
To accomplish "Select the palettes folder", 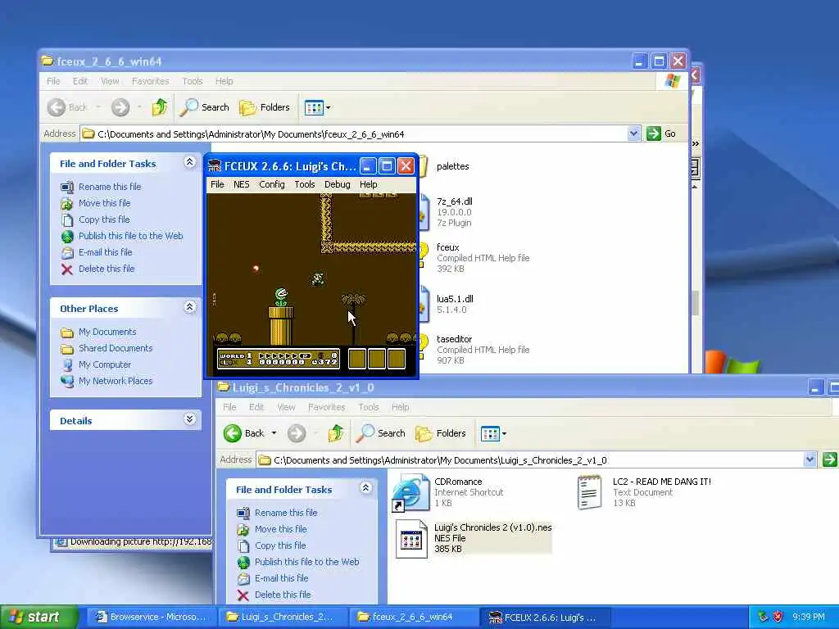I will point(452,166).
